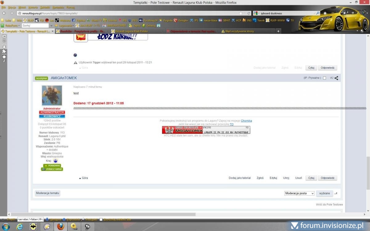Click Następne in the find bar
370x231 pixels.
pyautogui.click(x=54, y=220)
